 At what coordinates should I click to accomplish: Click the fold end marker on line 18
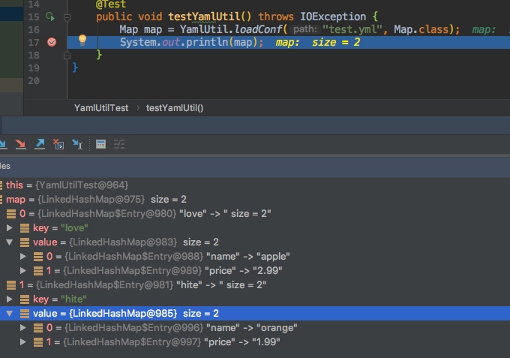click(x=67, y=56)
